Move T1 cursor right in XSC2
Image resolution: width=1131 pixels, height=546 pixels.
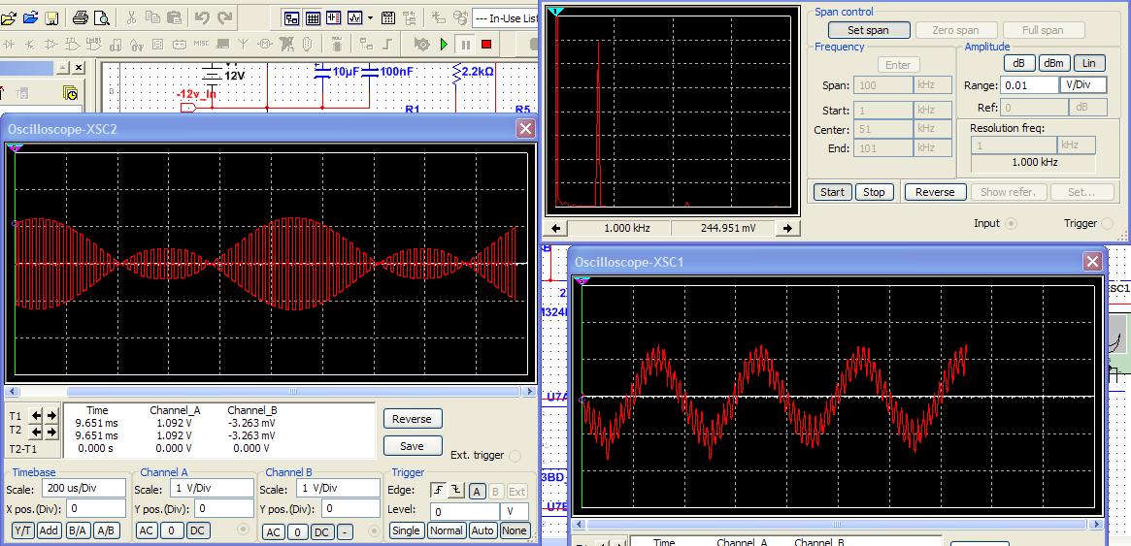click(51, 416)
